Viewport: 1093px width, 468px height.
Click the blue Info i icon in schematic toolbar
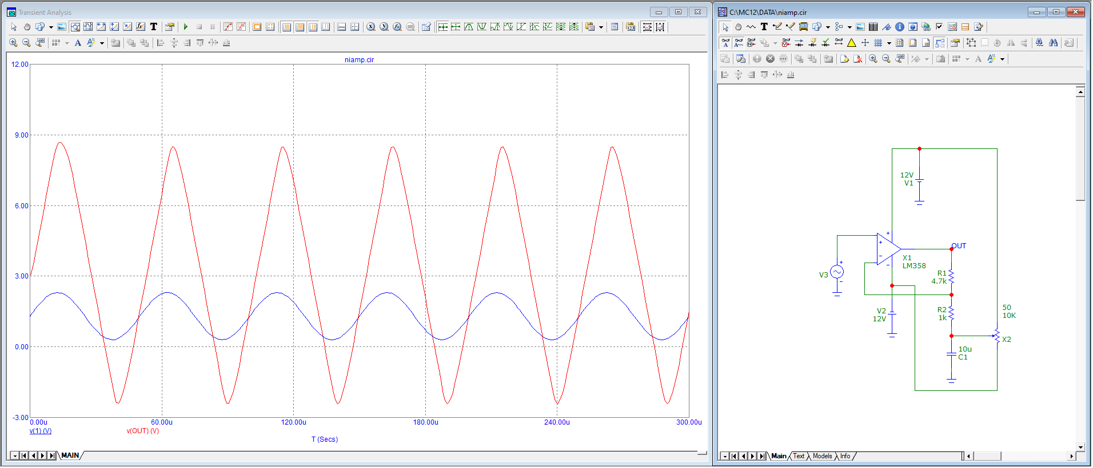point(900,27)
